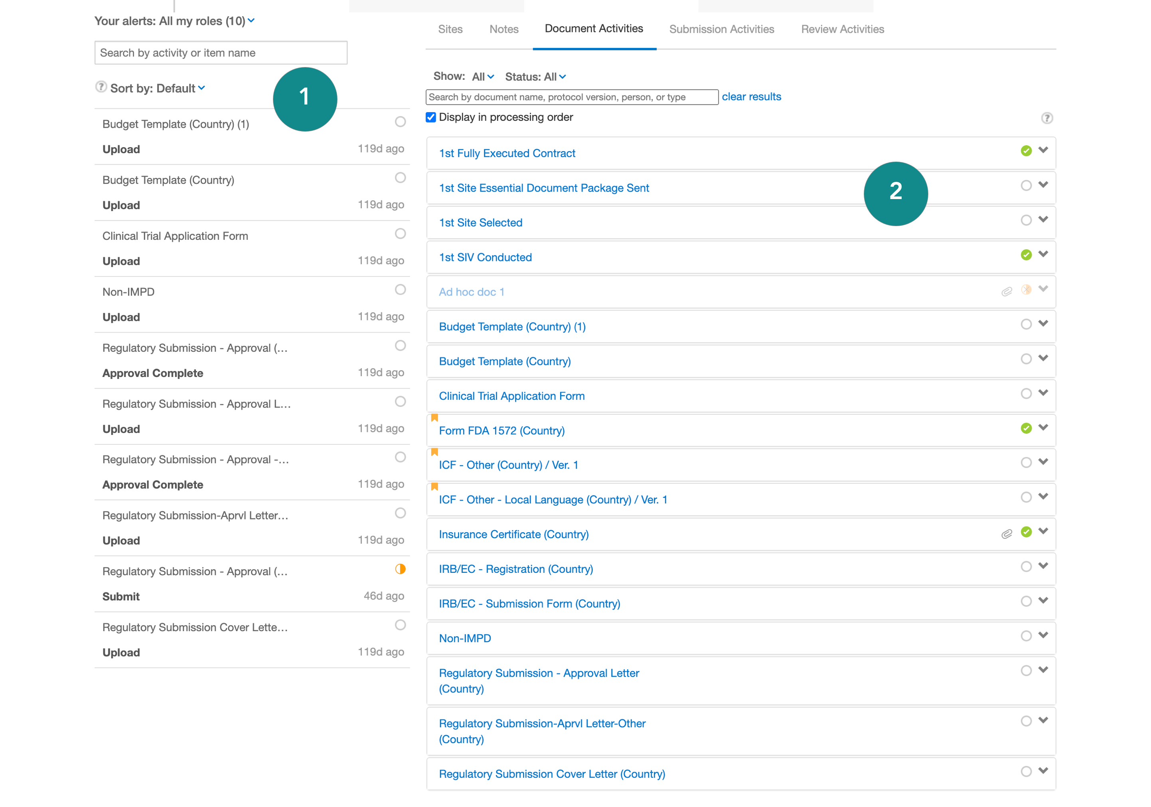
Task: Click half-filled orange status icon for Submit alert
Action: 400,569
